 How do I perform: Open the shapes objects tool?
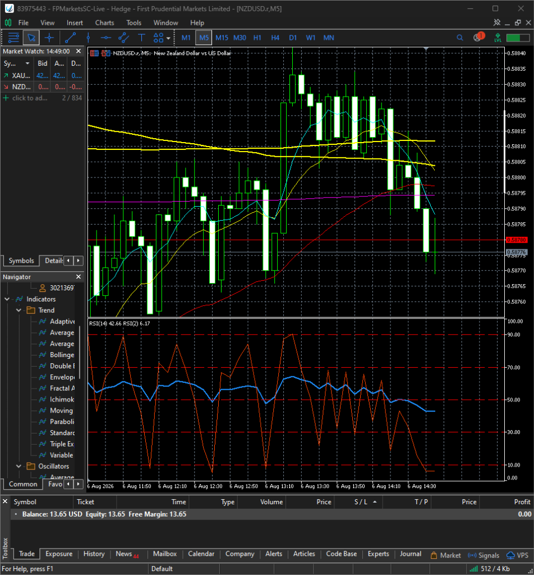point(158,38)
